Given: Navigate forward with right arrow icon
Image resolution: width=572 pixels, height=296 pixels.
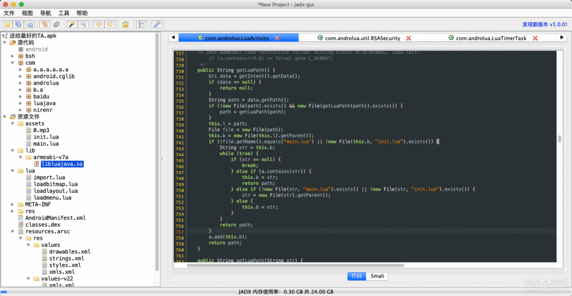Looking at the screenshot, I should click(x=110, y=24).
